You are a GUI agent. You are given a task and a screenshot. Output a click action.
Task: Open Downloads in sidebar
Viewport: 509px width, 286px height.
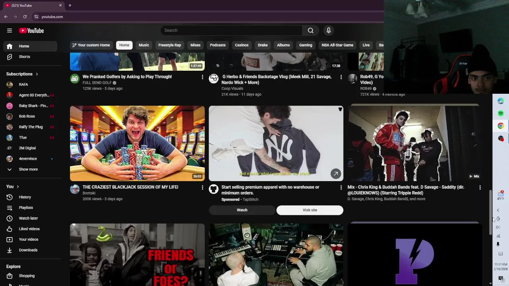pyautogui.click(x=30, y=250)
